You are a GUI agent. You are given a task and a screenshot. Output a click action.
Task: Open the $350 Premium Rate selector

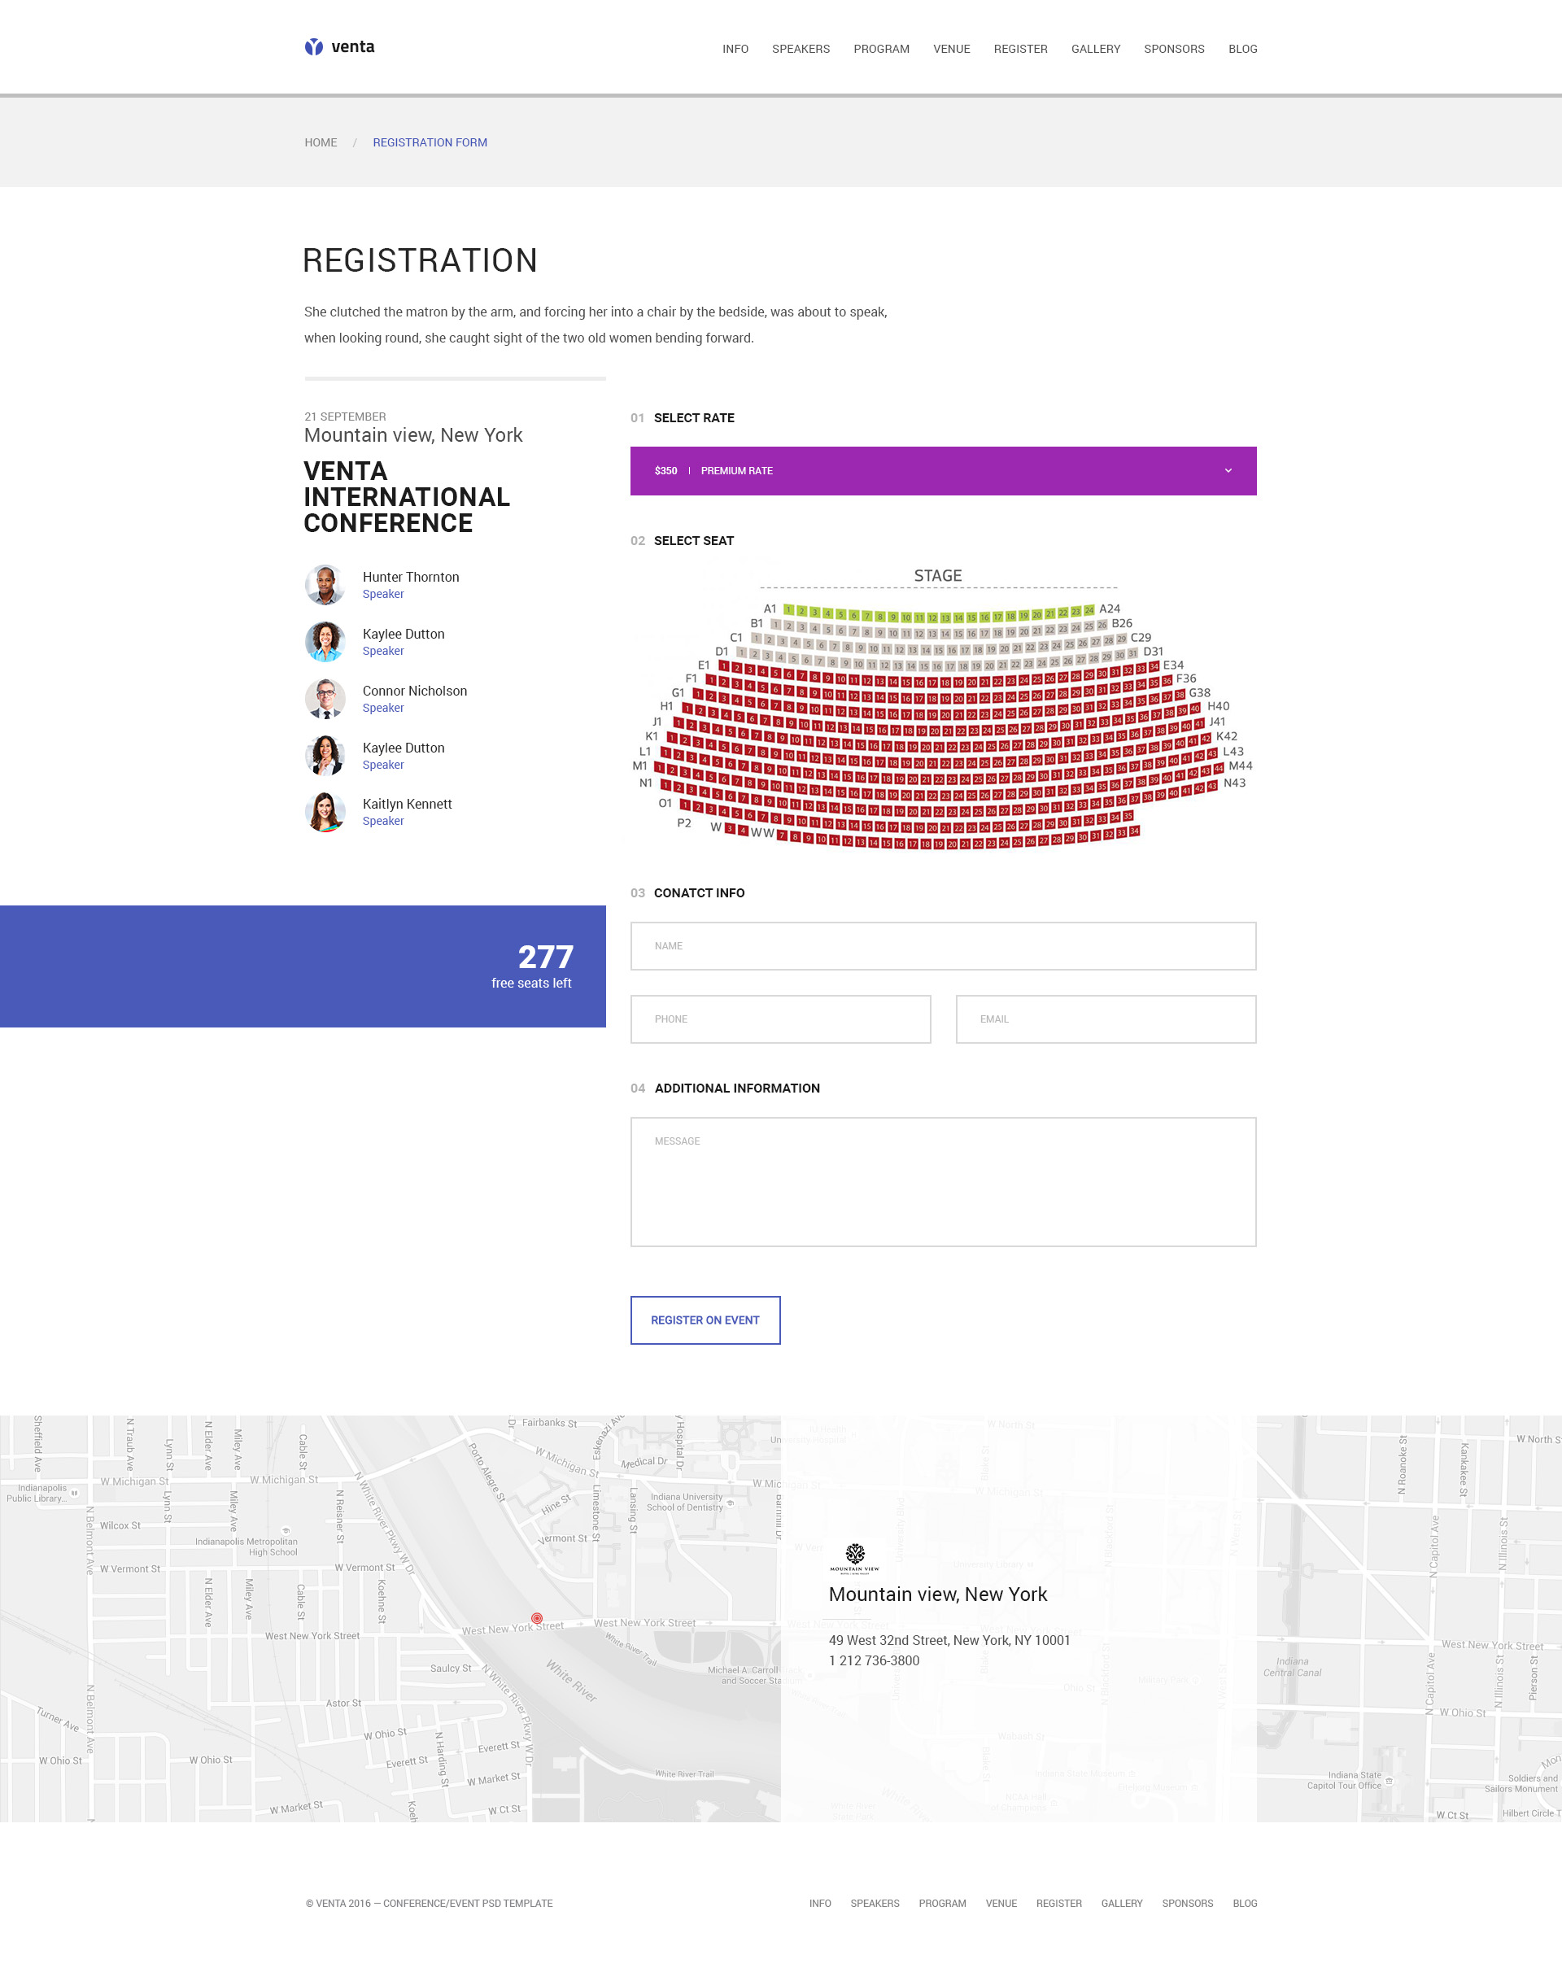pos(942,471)
